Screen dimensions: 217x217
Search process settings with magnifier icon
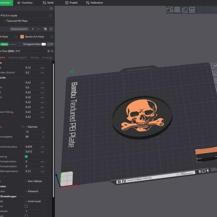click(x=52, y=51)
